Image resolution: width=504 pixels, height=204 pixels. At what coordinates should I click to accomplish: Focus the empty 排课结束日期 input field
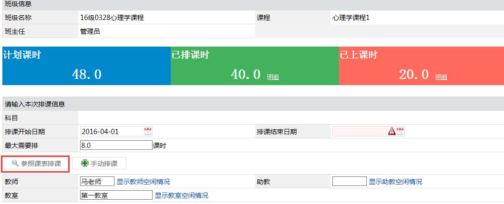point(360,132)
